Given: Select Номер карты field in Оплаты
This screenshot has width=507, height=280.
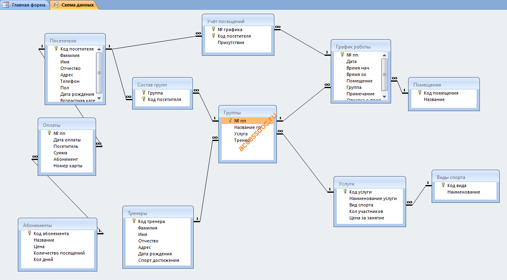Looking at the screenshot, I should [x=68, y=166].
